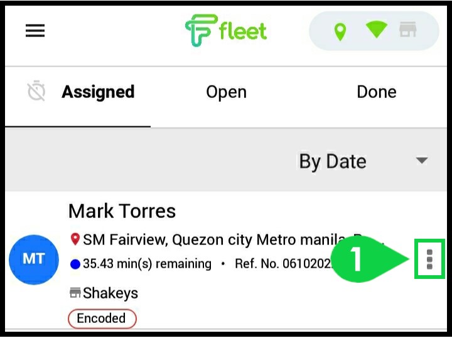Switch to the Open tab
The width and height of the screenshot is (452, 338).
pos(226,92)
